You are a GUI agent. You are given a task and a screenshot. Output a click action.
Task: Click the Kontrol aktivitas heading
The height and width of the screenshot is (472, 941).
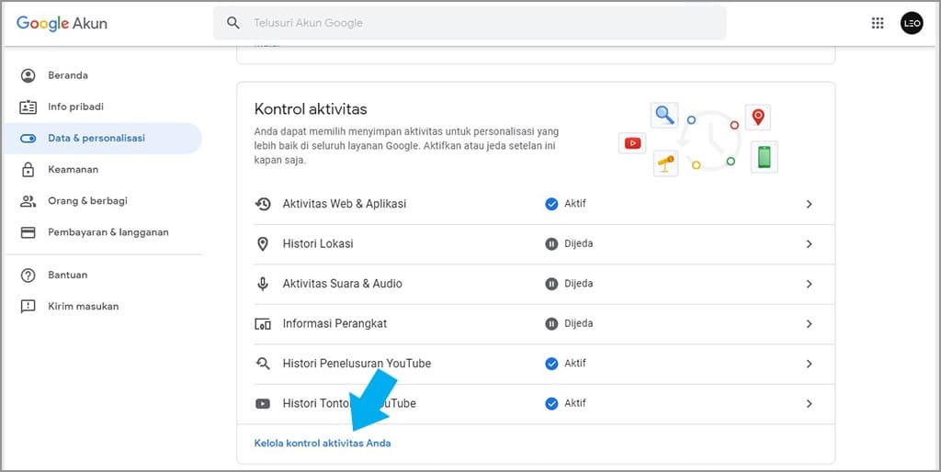pos(311,109)
